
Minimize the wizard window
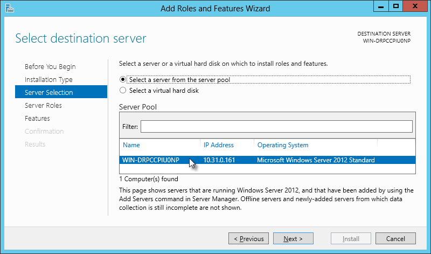[381, 6]
